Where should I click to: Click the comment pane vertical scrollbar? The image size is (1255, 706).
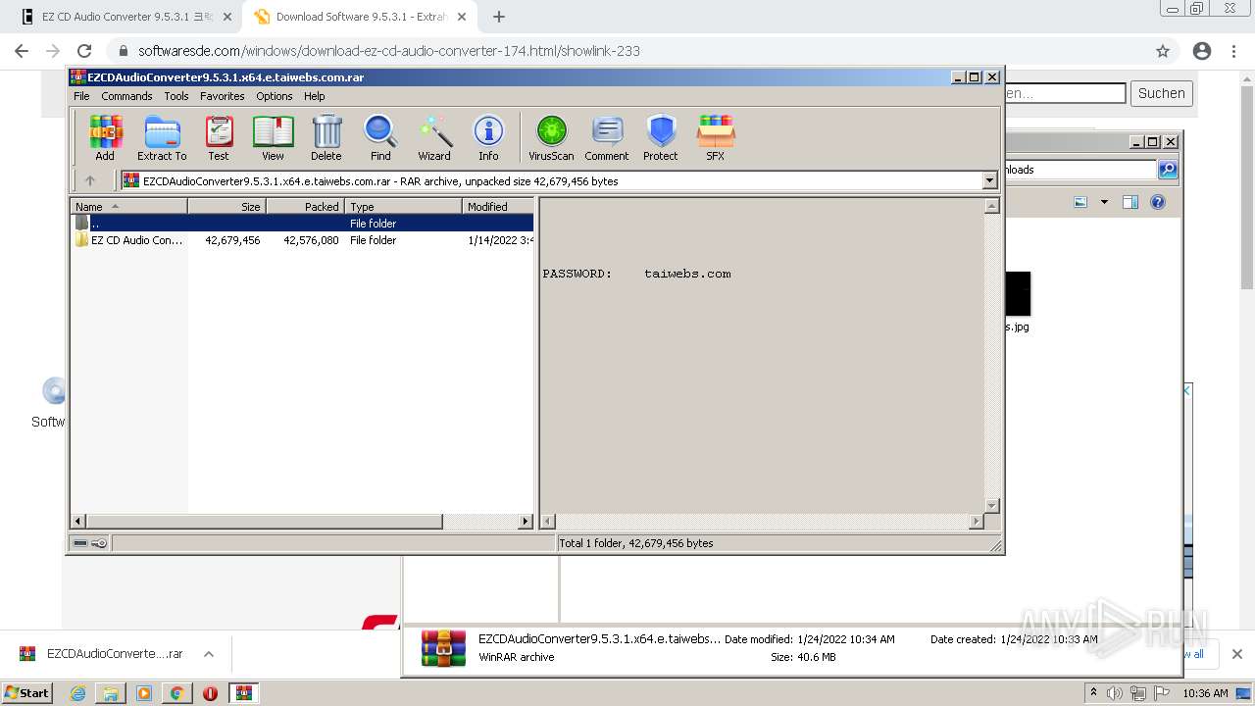991,356
